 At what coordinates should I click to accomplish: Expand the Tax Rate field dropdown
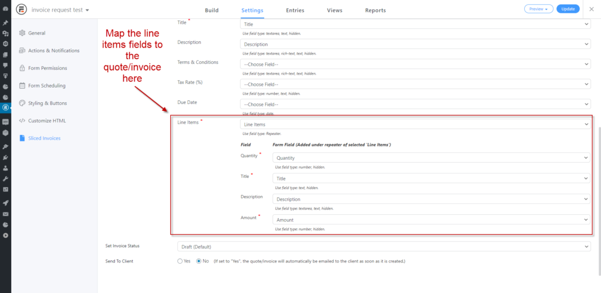coord(416,84)
